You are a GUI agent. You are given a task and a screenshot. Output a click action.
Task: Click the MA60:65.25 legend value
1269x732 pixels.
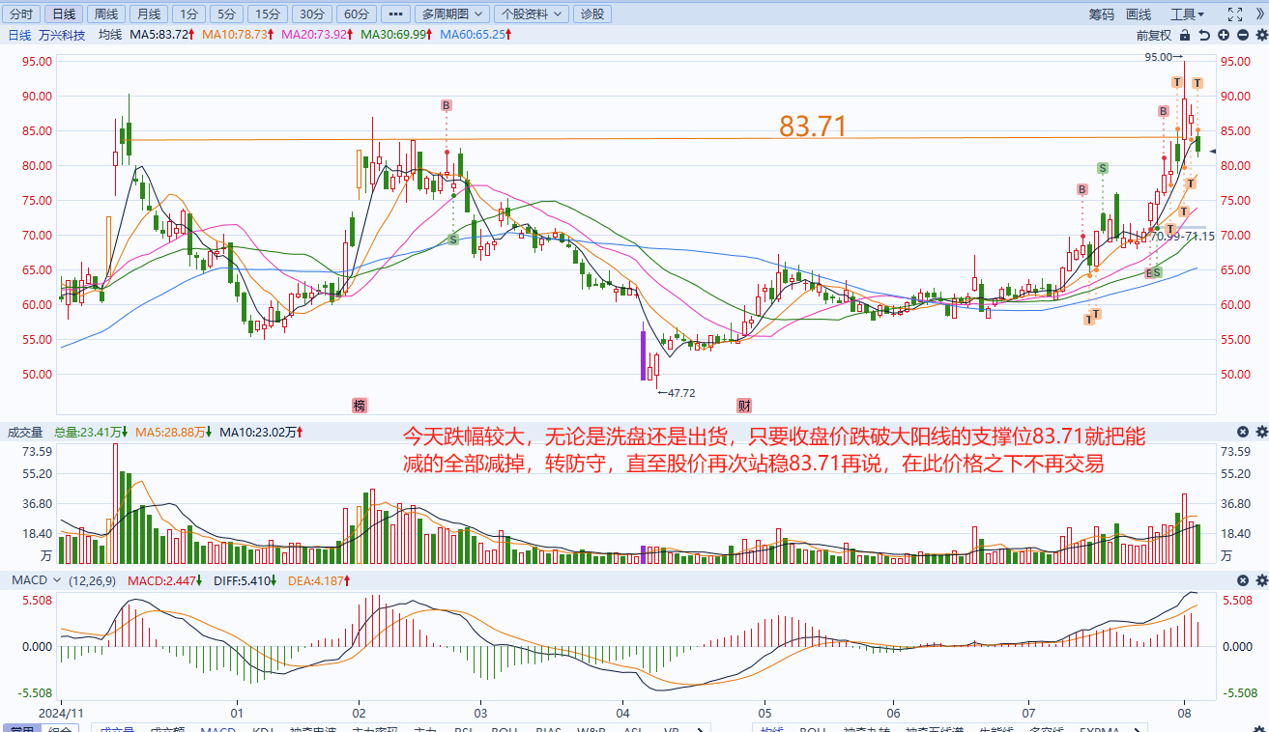pos(476,35)
